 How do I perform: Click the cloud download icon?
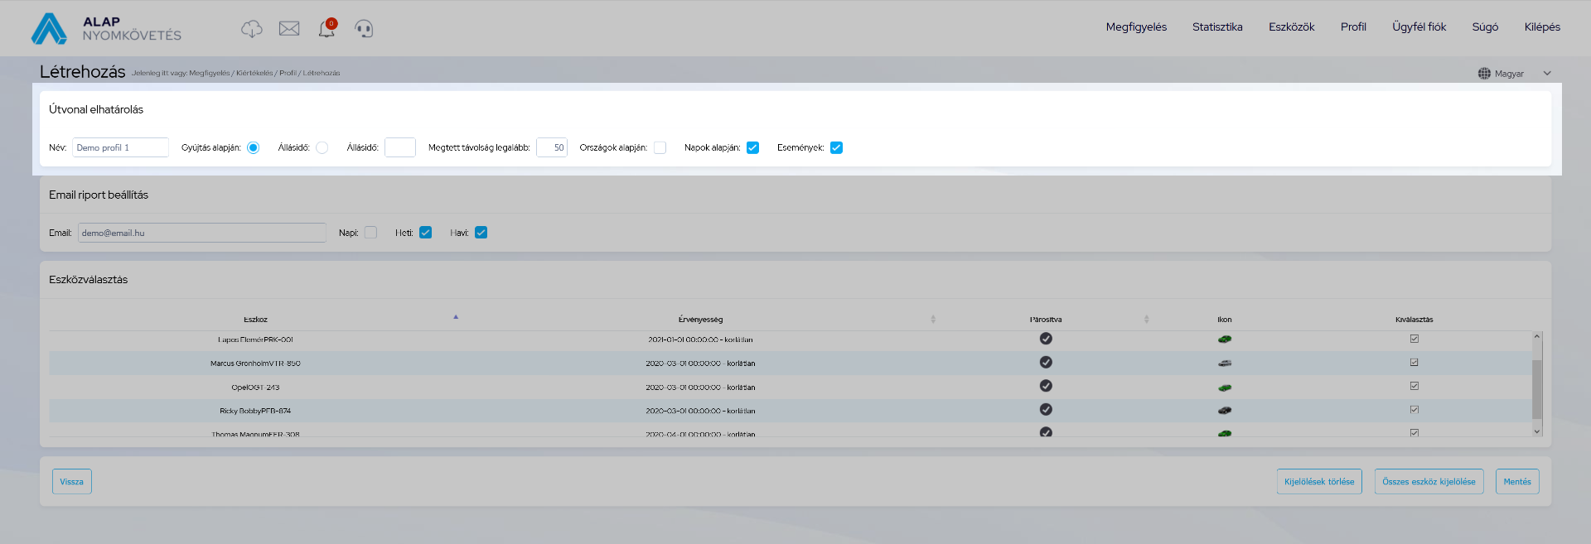tap(251, 29)
